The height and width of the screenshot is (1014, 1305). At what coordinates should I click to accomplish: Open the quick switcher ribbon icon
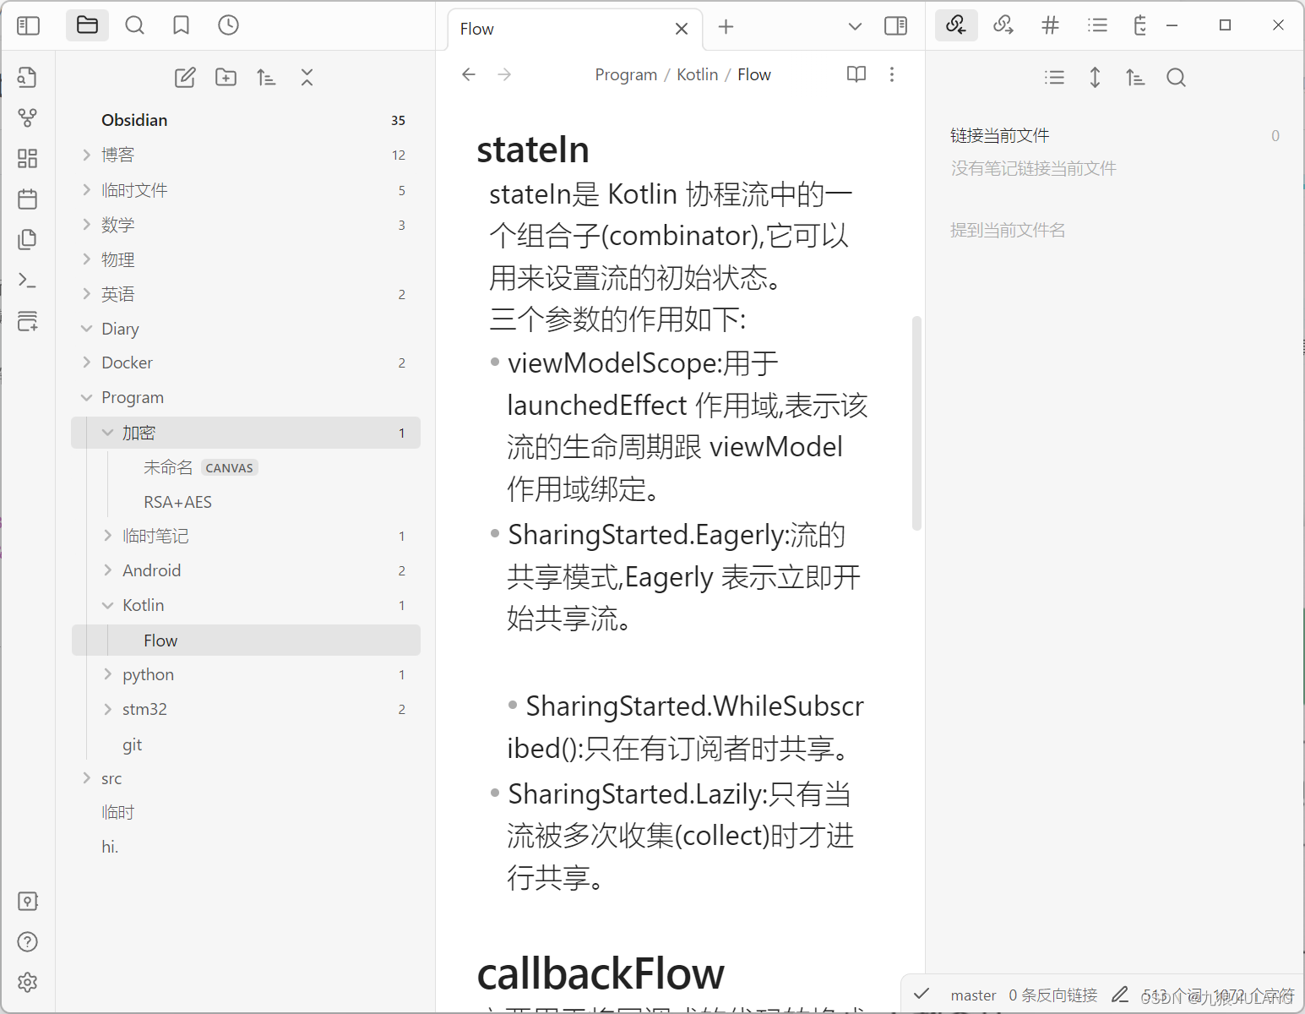click(27, 77)
